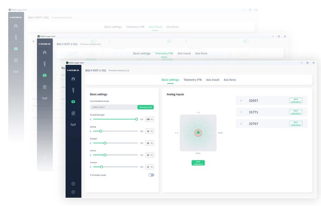Viewport: 321px width, 206px height.
Task: Click the analog input joystick position dot
Action: coord(198,132)
